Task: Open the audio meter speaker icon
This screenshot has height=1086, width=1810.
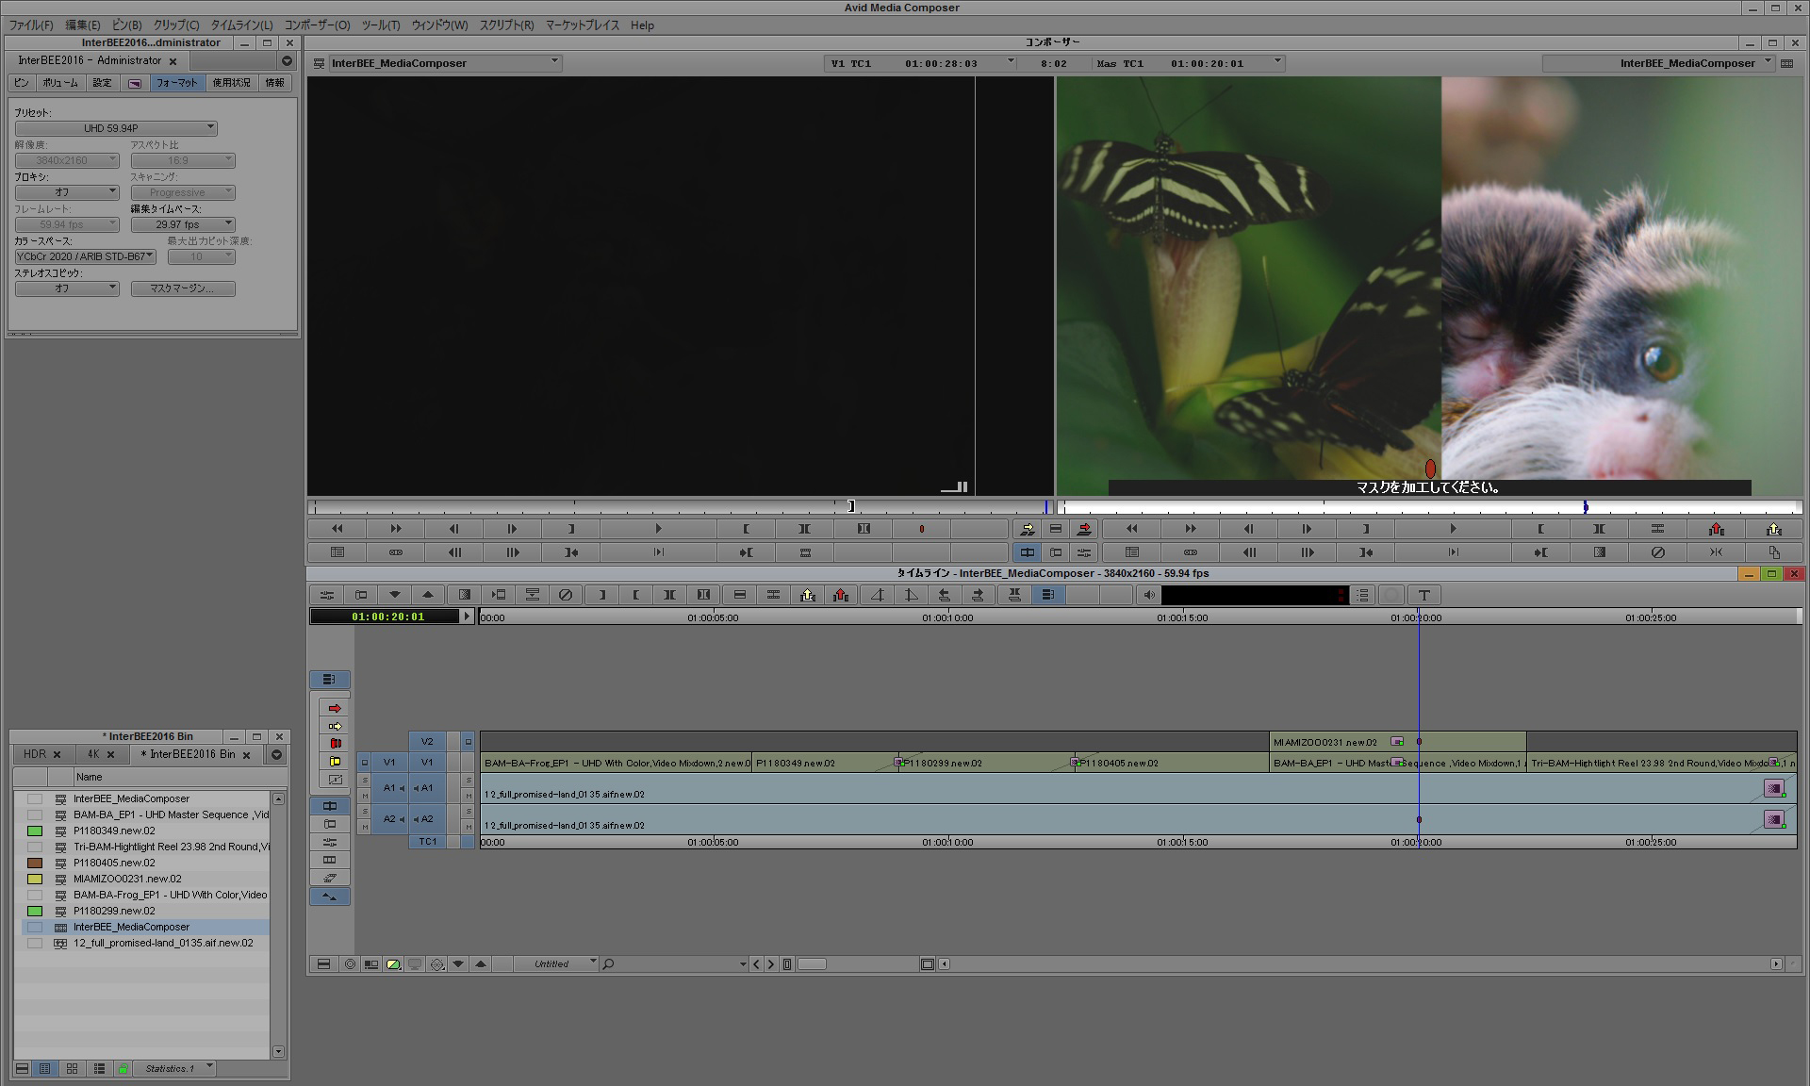Action: (1148, 595)
